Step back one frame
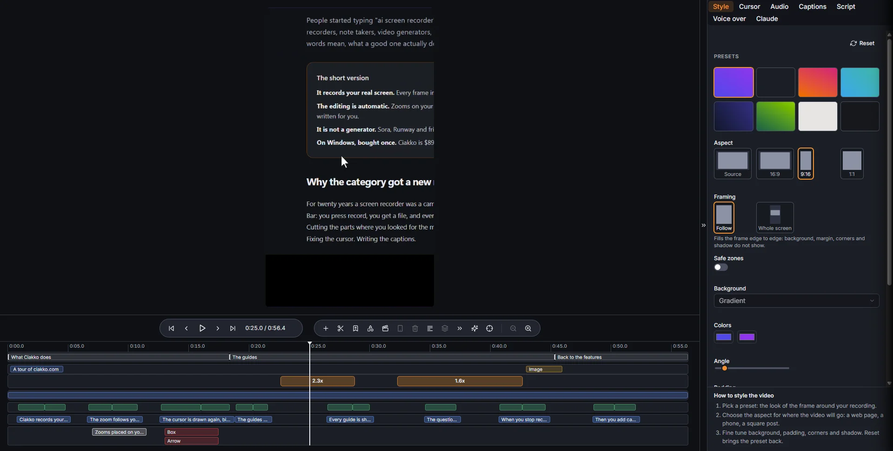Image resolution: width=893 pixels, height=451 pixels. coord(187,329)
